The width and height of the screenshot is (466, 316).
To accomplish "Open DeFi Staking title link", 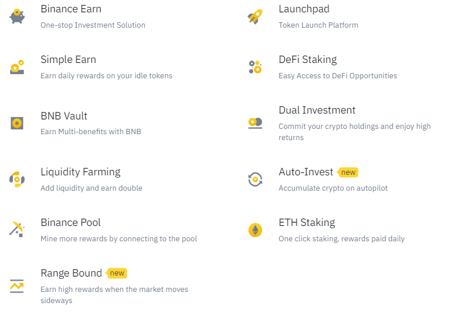I will pos(308,59).
